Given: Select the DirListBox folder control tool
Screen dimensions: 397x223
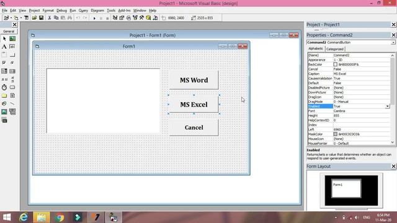Looking at the screenshot, I should 4,95.
